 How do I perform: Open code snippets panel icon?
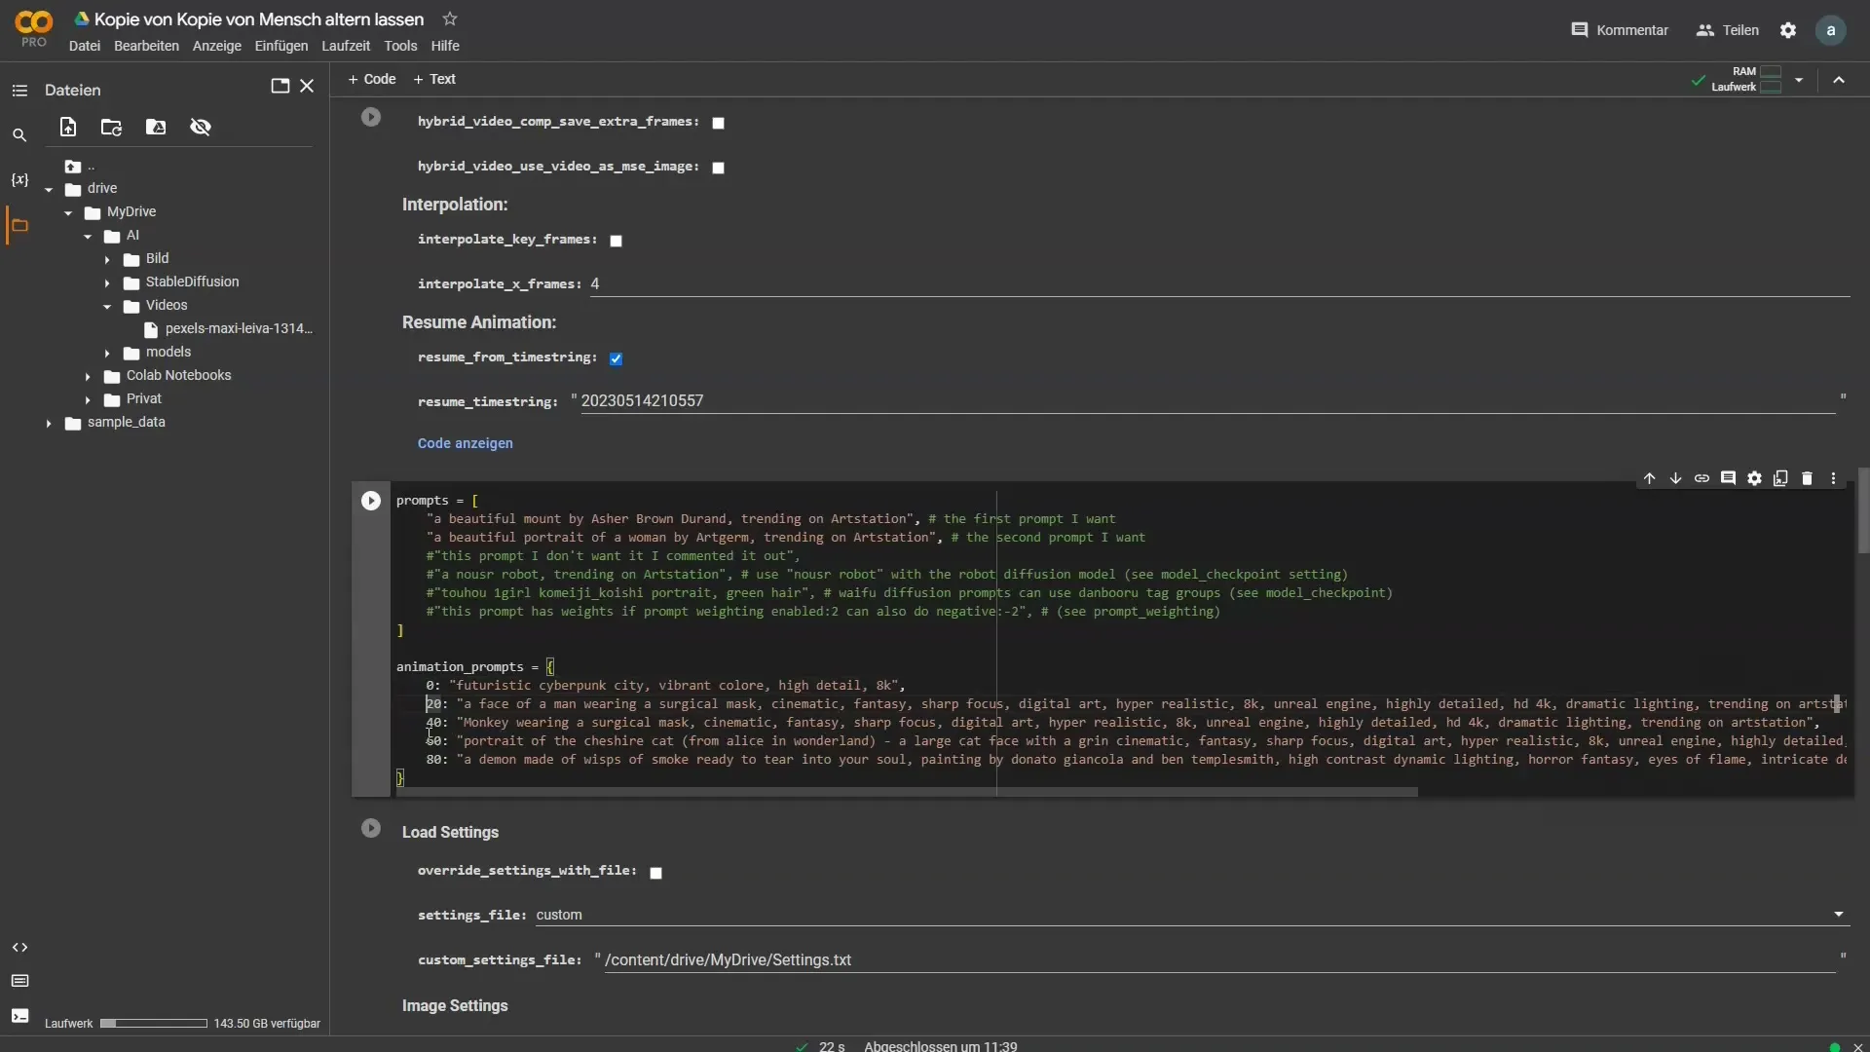click(x=19, y=948)
